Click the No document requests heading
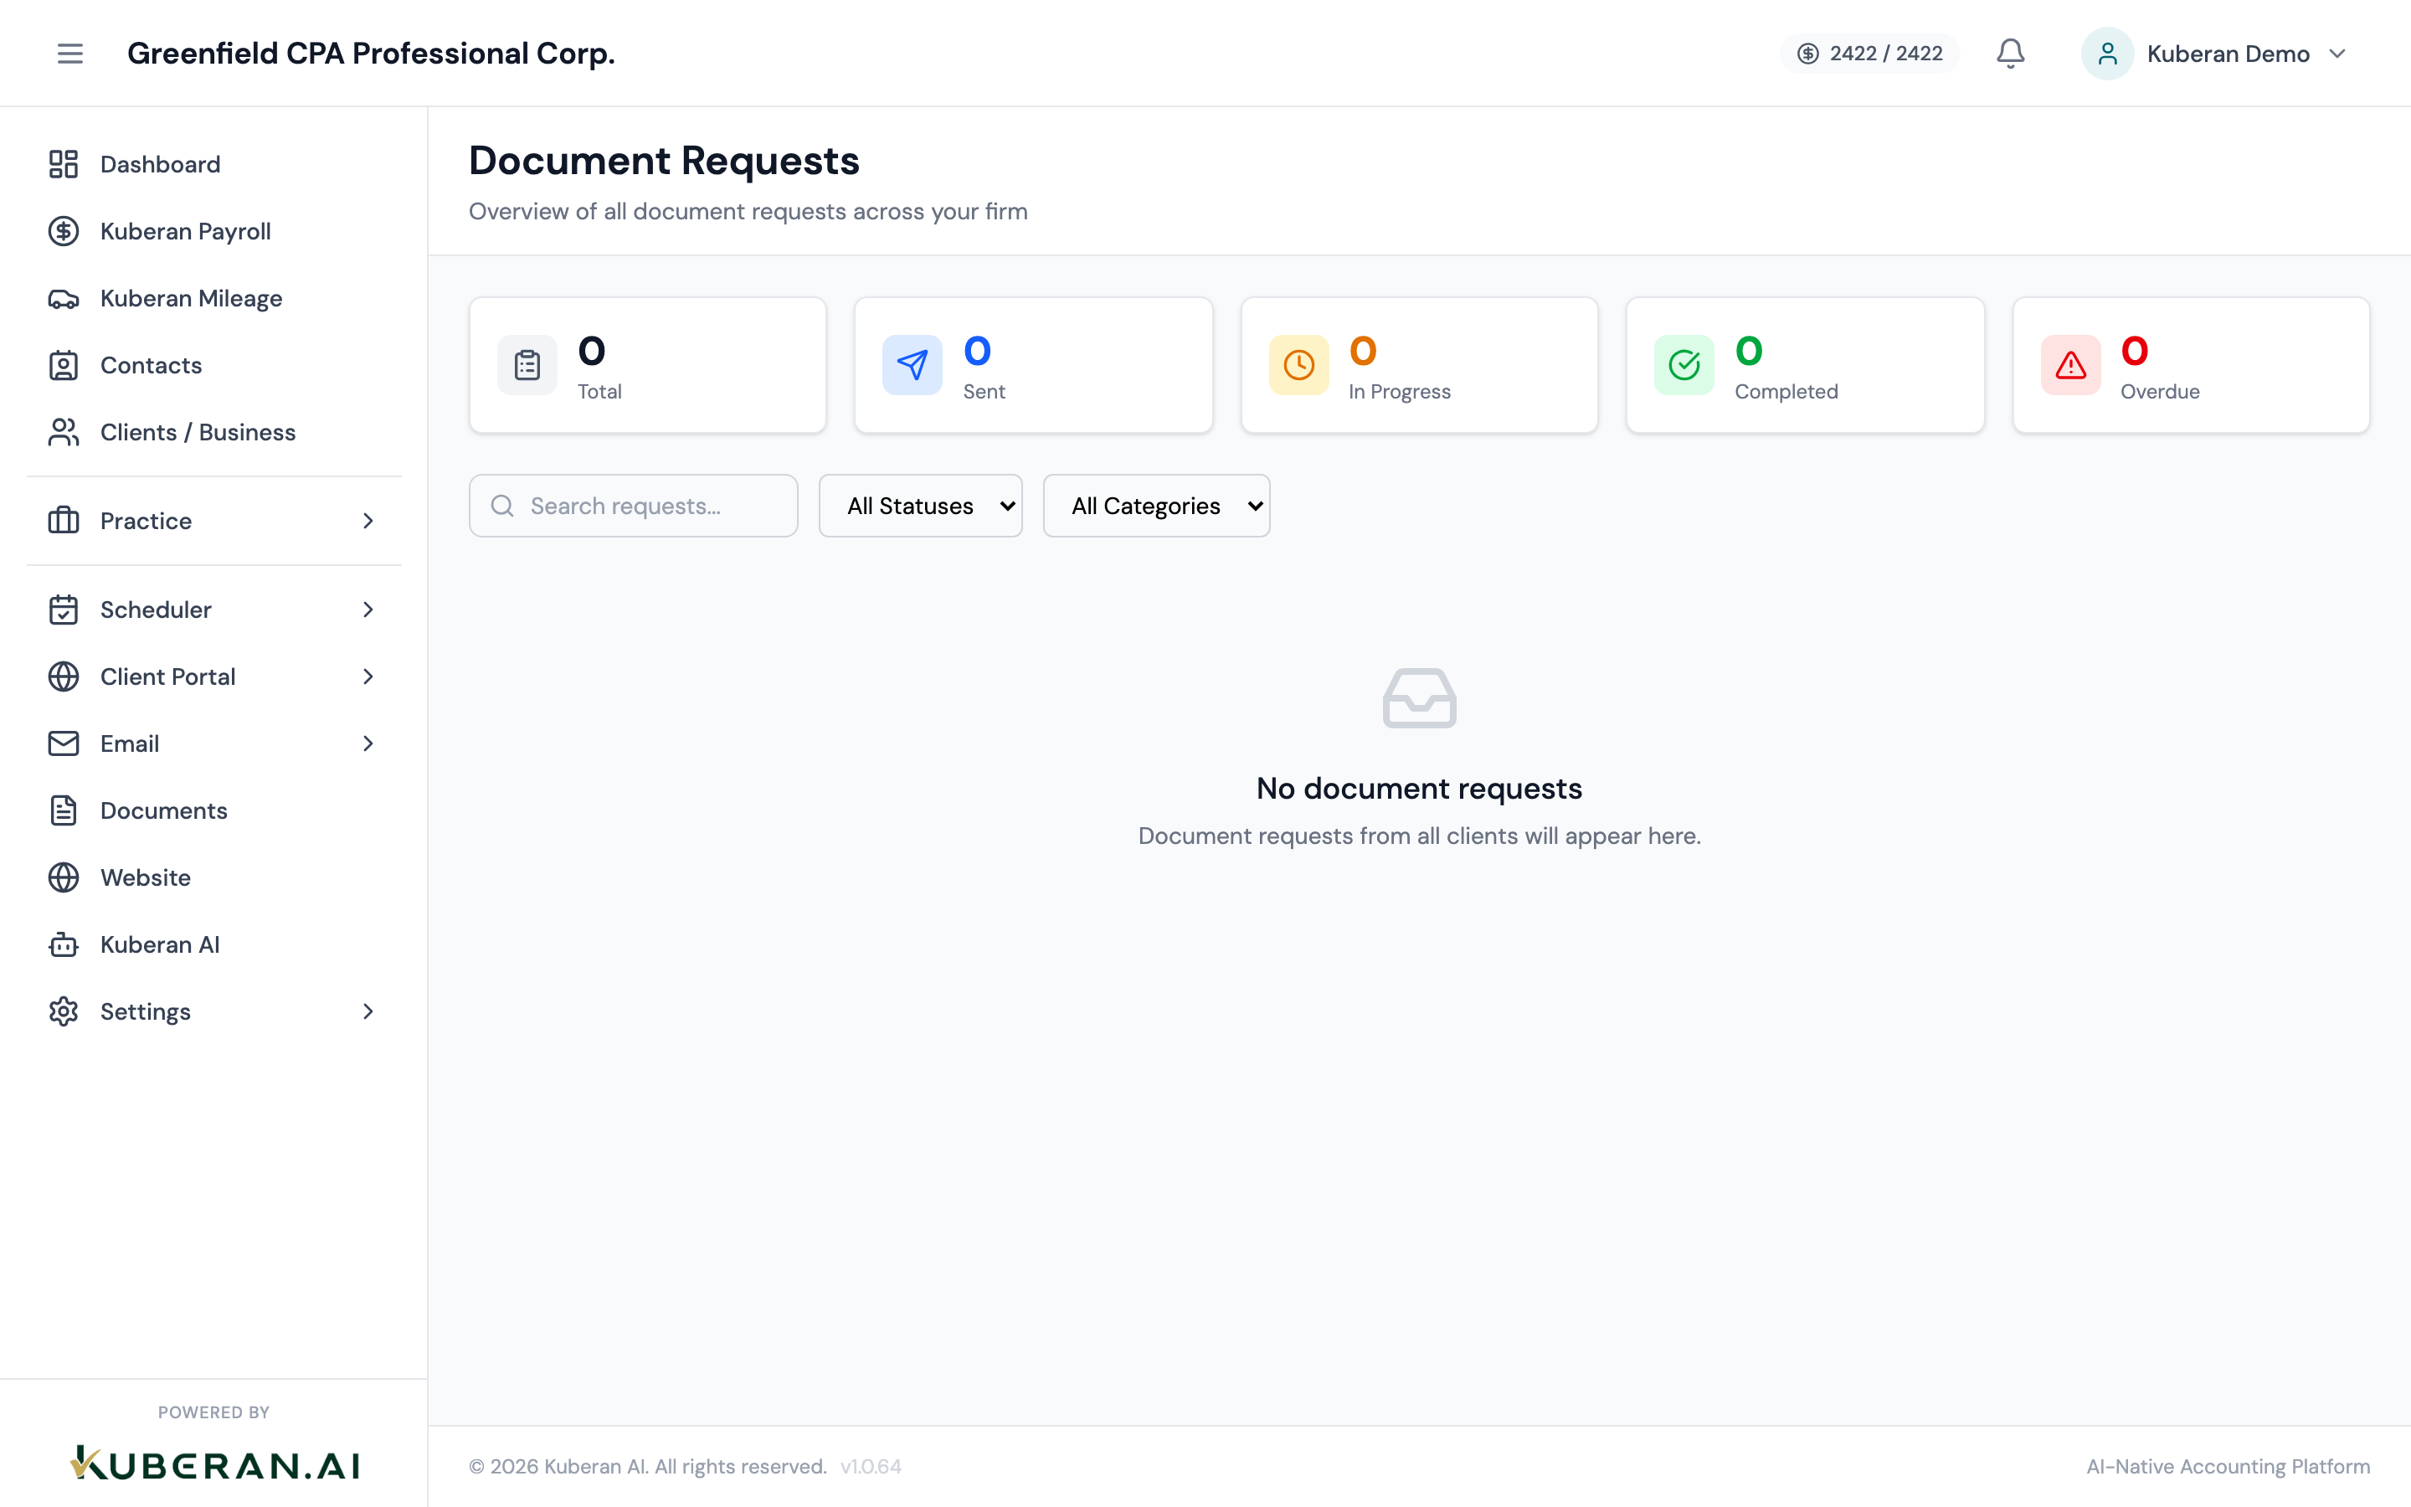The image size is (2411, 1507). [1419, 789]
